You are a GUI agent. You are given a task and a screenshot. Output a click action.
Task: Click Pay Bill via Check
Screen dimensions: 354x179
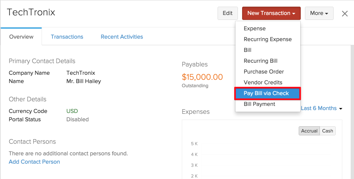266,93
